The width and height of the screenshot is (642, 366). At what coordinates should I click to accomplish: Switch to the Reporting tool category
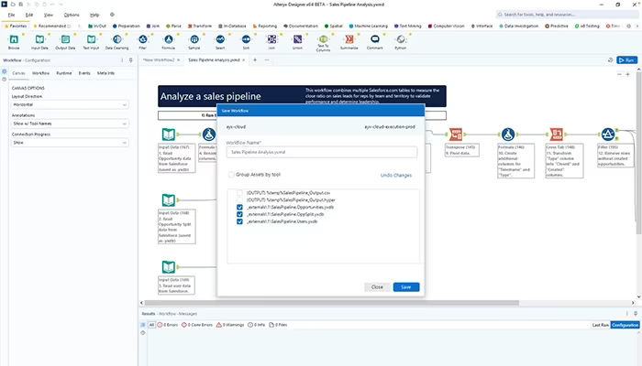click(265, 26)
